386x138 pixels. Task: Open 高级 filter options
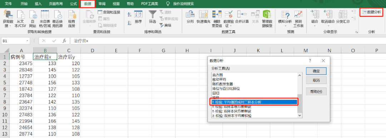[165, 25]
